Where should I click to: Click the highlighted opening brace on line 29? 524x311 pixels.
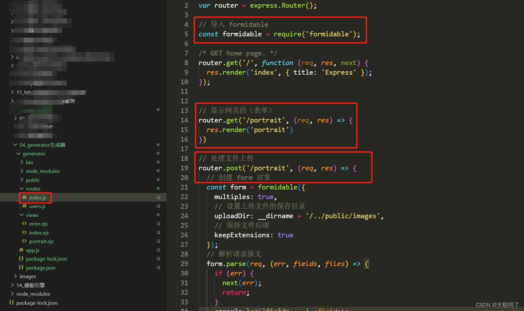tap(366, 264)
